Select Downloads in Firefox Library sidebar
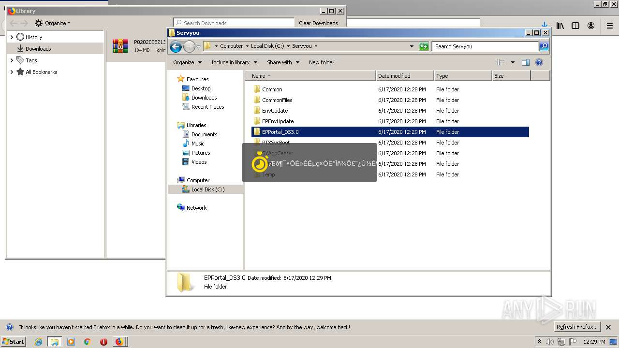Viewport: 619px width, 348px height. coord(55,49)
